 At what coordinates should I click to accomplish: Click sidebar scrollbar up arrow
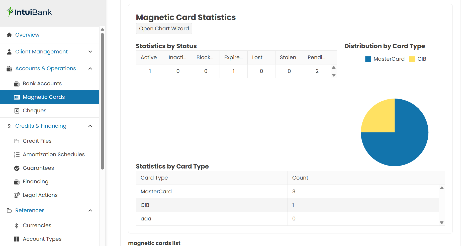102,29
